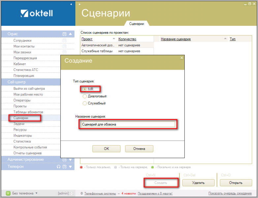The height and width of the screenshot is (198, 258).
Task: Open the Поздравляем с 8 марта news link
Action: 155,193
